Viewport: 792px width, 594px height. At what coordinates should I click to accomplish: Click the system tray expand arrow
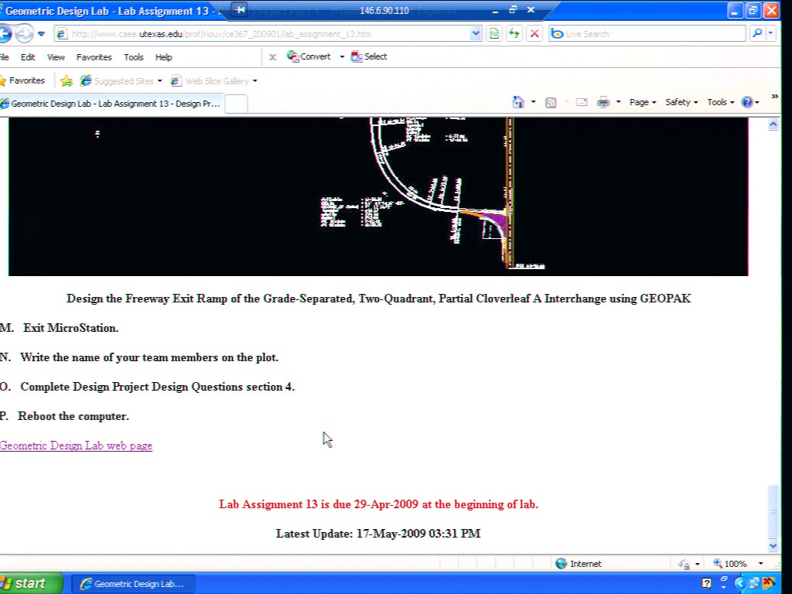point(740,584)
